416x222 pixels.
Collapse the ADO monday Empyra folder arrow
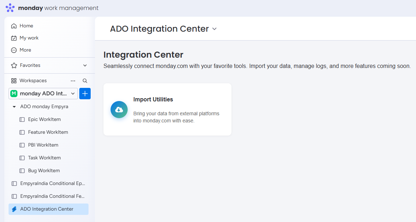pos(14,107)
